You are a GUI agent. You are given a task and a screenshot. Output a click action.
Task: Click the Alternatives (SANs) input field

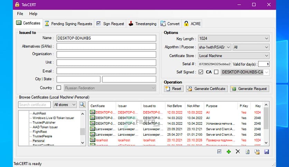tap(106, 46)
